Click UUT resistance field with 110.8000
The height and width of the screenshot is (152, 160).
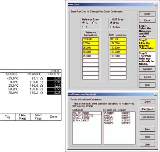[x=118, y=48]
